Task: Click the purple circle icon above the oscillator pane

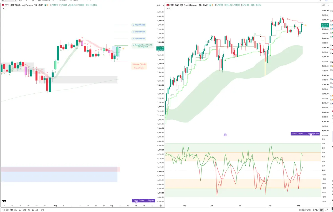Action: (225, 135)
